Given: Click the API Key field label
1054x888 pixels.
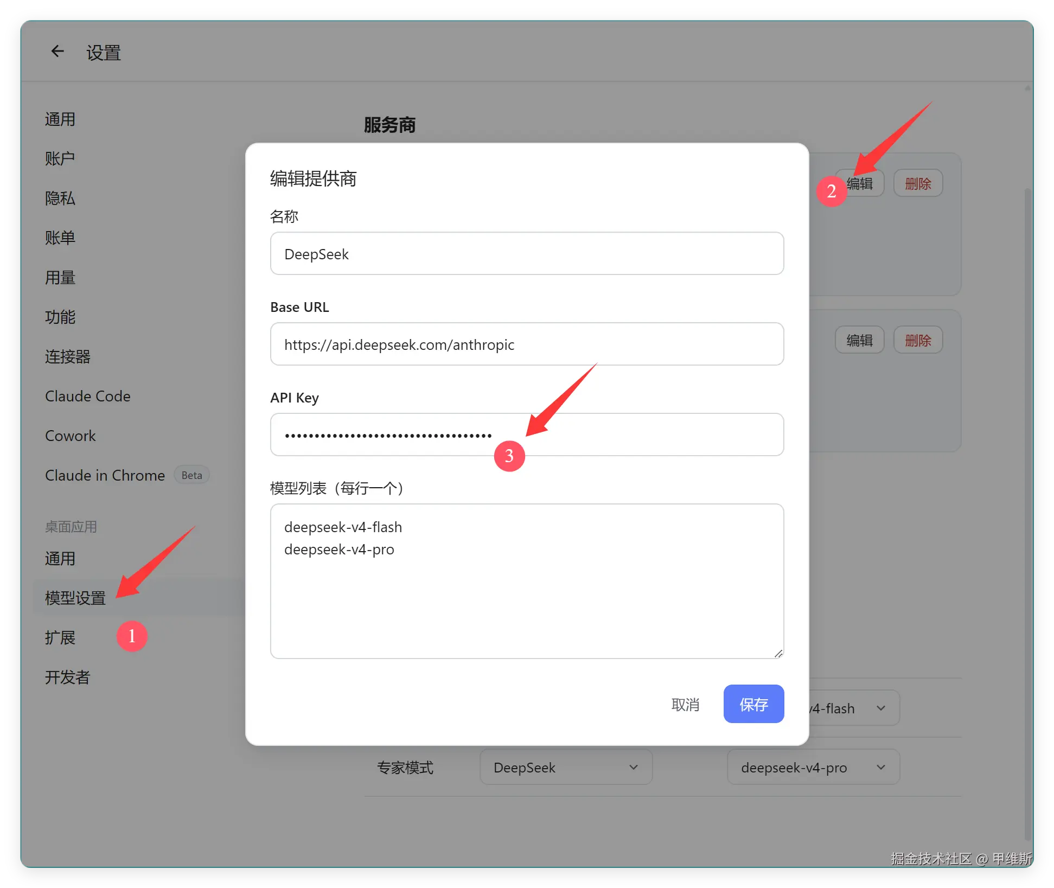Looking at the screenshot, I should pyautogui.click(x=295, y=398).
